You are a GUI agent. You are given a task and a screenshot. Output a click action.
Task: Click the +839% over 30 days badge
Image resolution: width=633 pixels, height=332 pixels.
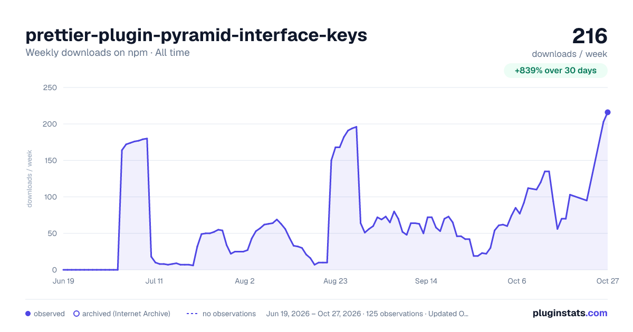555,71
